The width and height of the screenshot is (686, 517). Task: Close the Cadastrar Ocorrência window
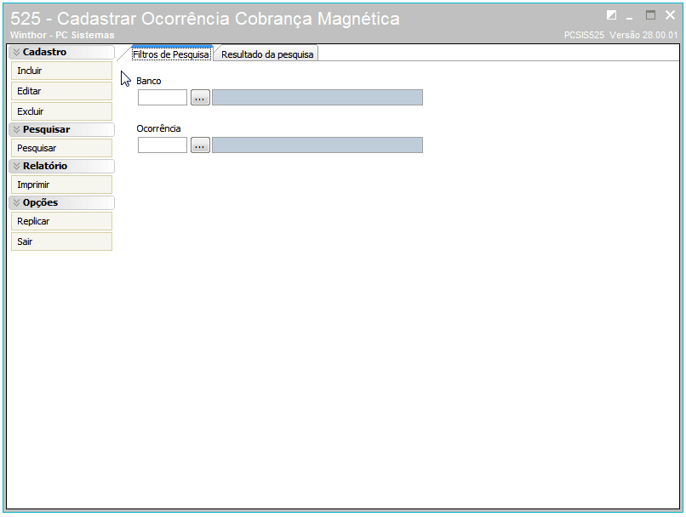point(670,15)
